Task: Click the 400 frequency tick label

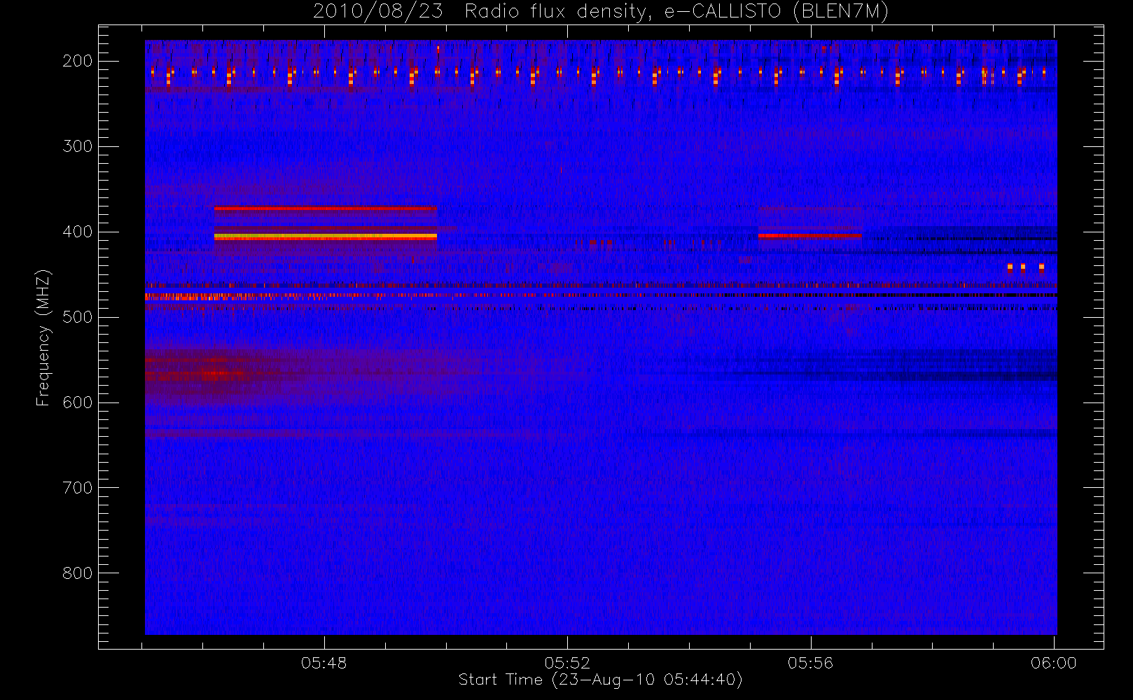Action: (x=77, y=232)
